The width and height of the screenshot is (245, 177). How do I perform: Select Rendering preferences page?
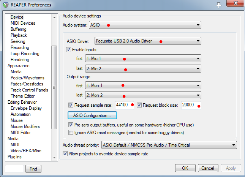coord(20,60)
